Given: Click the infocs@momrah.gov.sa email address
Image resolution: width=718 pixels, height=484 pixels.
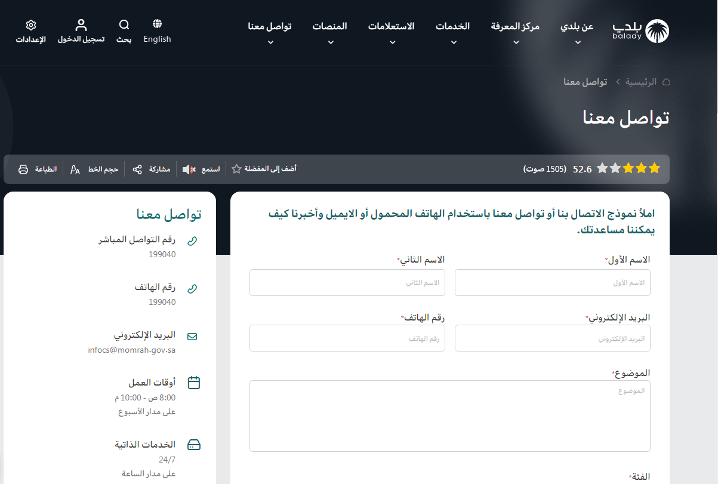Looking at the screenshot, I should click(x=131, y=350).
